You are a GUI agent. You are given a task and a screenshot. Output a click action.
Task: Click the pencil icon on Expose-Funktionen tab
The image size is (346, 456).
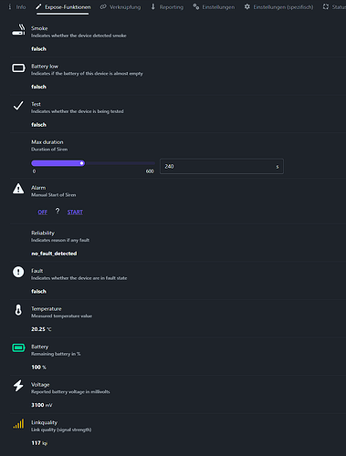point(38,6)
